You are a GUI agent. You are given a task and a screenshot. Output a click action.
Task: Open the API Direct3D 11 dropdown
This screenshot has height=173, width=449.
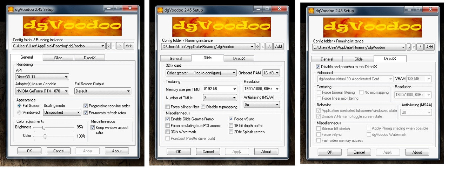tap(42, 77)
